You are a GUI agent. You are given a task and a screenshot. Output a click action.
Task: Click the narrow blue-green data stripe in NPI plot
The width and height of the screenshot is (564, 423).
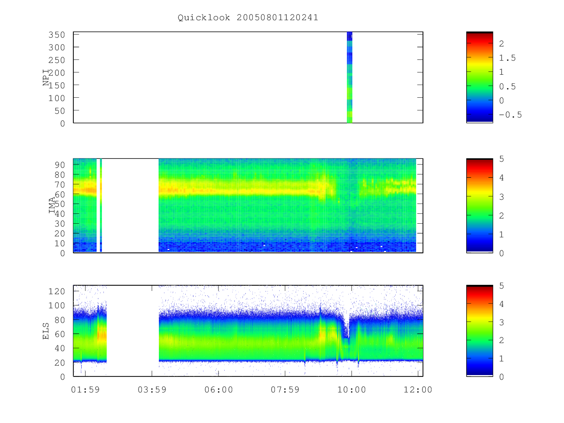349,77
